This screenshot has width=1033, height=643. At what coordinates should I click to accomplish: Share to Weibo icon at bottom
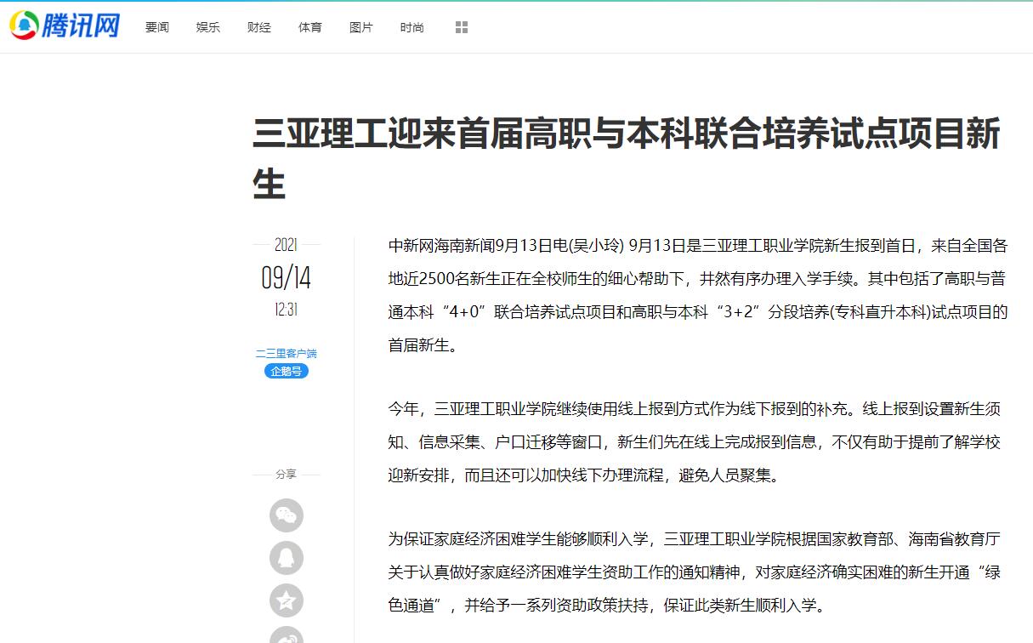click(x=287, y=636)
